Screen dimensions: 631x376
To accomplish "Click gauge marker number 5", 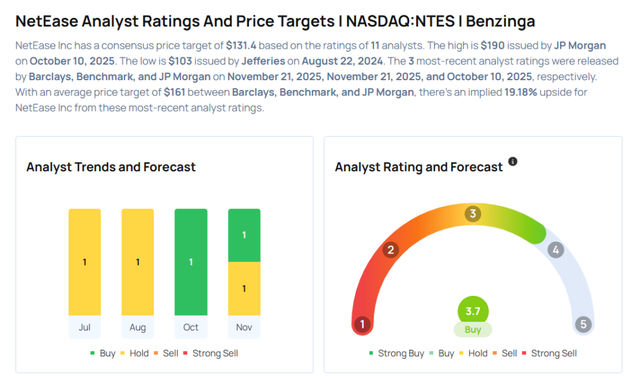I will point(582,324).
